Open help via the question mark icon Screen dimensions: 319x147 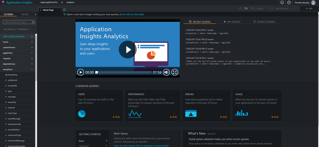(289, 2)
